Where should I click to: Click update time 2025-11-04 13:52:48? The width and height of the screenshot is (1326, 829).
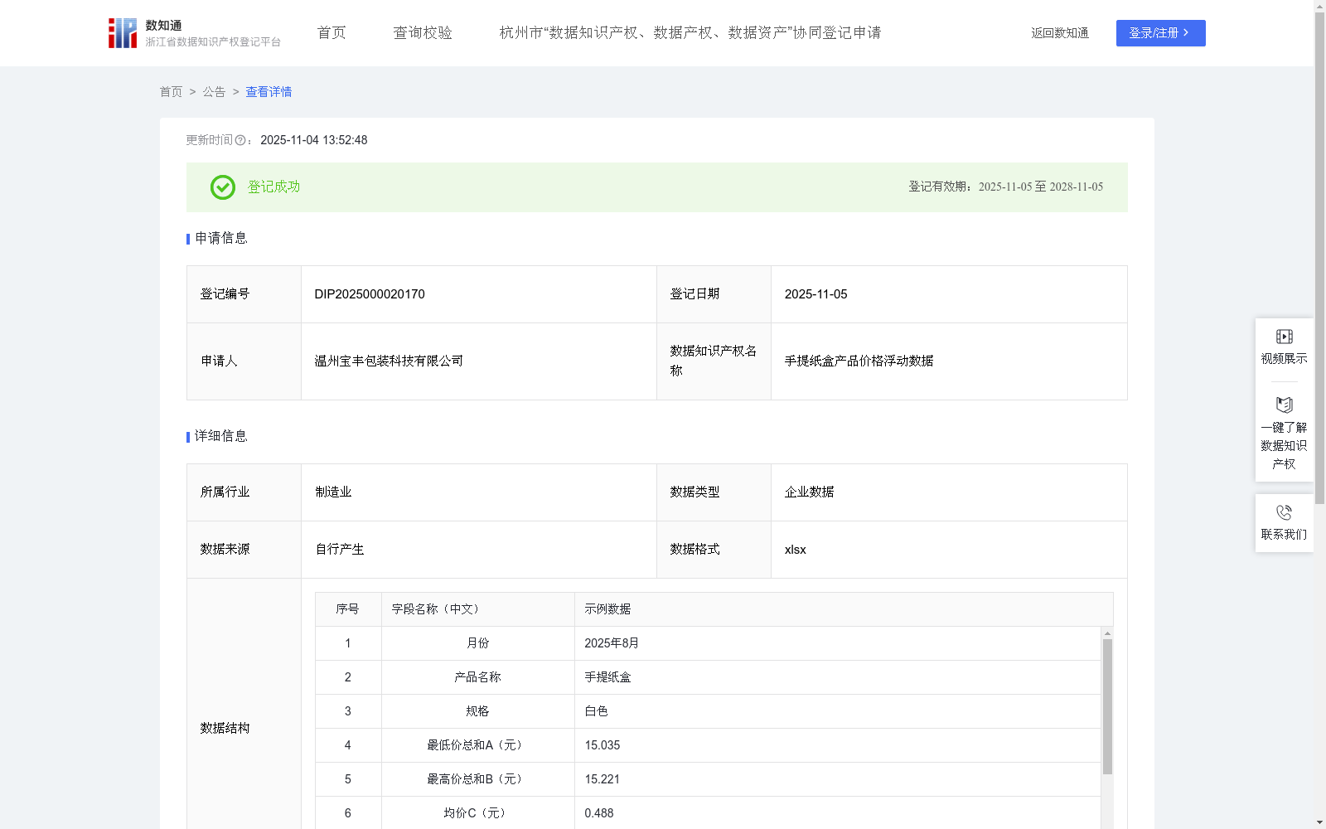click(314, 140)
